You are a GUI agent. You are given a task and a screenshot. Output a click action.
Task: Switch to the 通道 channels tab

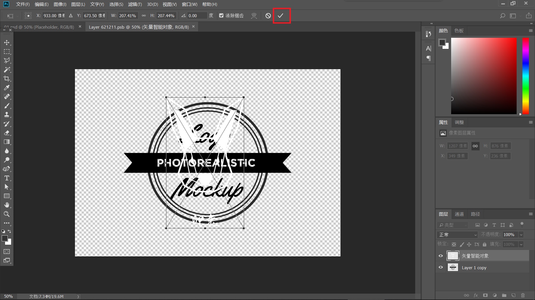(x=459, y=214)
